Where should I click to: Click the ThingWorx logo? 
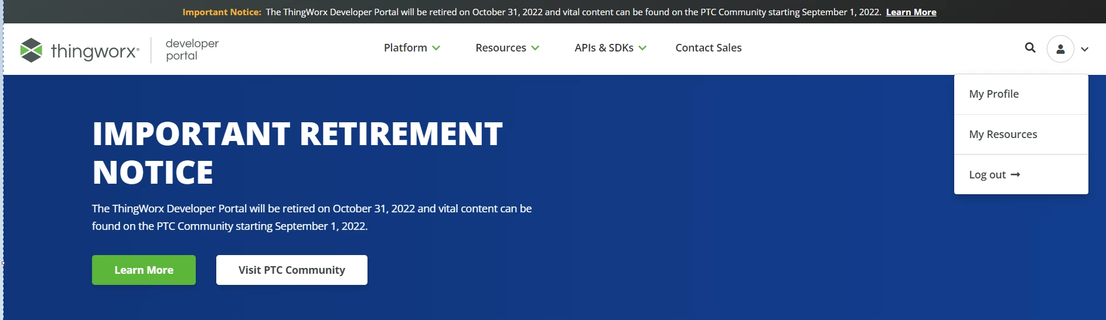click(x=80, y=50)
